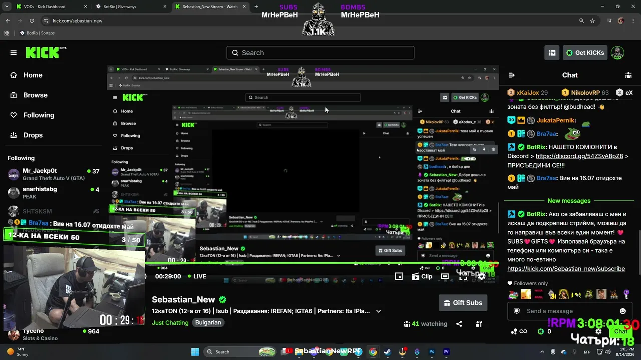Reload the Kick page
Viewport: 641px width, 360px height.
point(32,21)
